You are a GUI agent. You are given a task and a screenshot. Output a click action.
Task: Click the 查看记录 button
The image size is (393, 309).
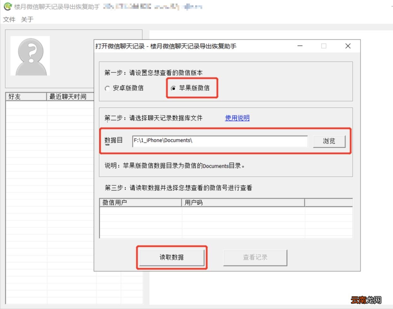click(x=255, y=257)
